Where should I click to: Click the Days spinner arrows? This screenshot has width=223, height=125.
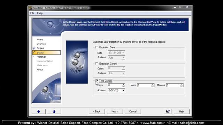123,85
